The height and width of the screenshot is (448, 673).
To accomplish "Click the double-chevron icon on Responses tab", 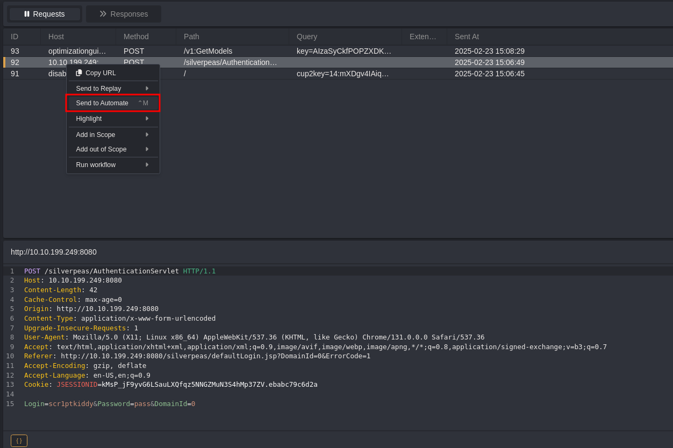I will coord(103,14).
